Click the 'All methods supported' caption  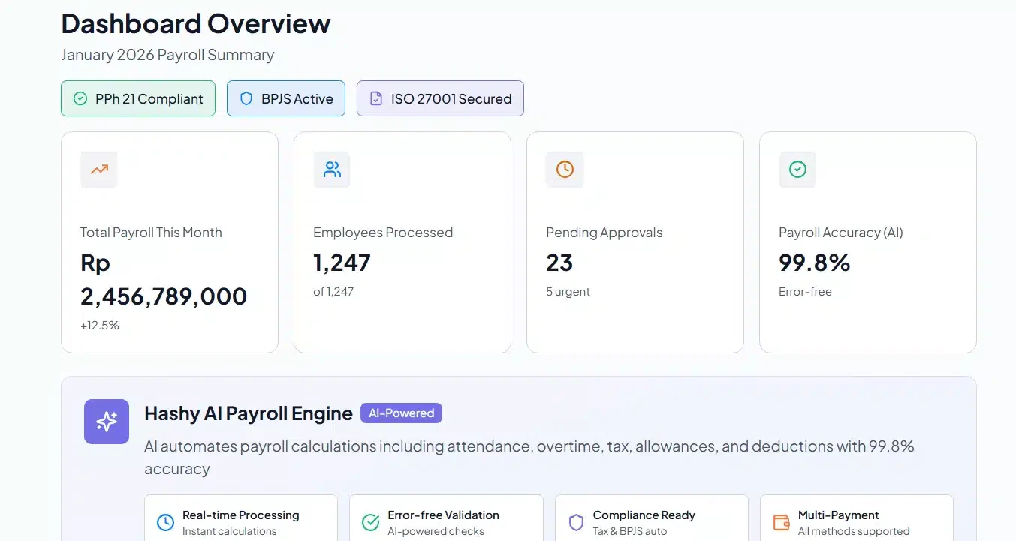point(854,531)
